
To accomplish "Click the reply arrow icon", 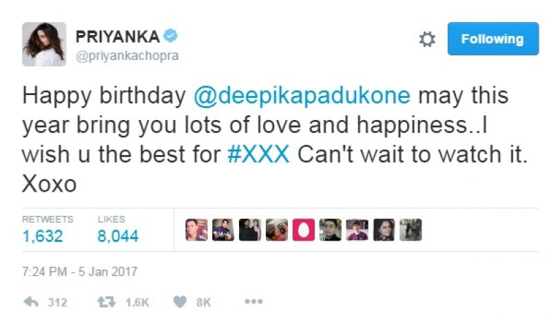I will pos(31,302).
